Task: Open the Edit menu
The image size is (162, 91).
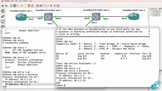Action: (x=16, y=1)
